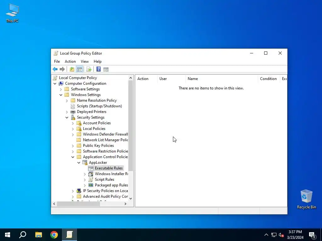Open Recycle Bin desktop icon

coord(306,199)
